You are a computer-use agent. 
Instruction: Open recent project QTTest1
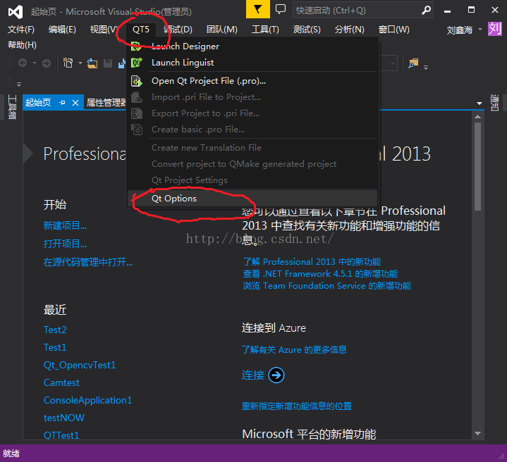tap(61, 435)
